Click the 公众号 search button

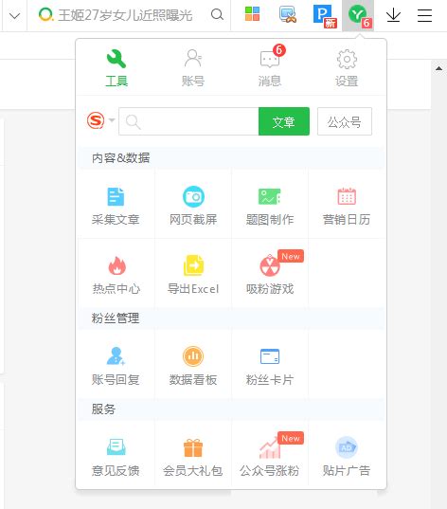345,121
